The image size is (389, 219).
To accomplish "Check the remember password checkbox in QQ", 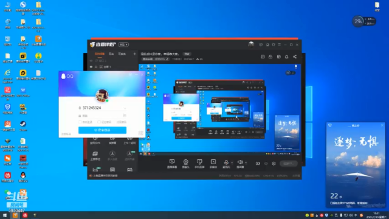I will (99, 122).
